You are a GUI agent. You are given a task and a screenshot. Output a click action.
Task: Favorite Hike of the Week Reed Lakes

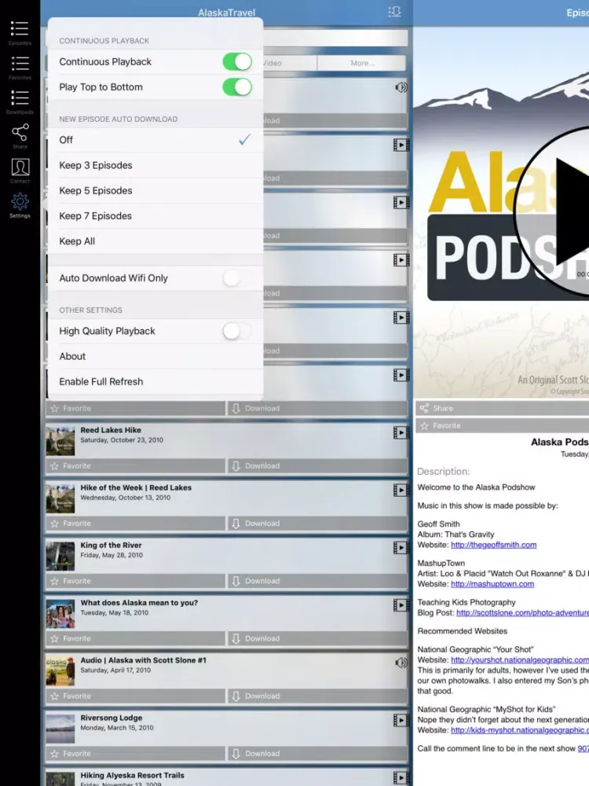(x=136, y=523)
